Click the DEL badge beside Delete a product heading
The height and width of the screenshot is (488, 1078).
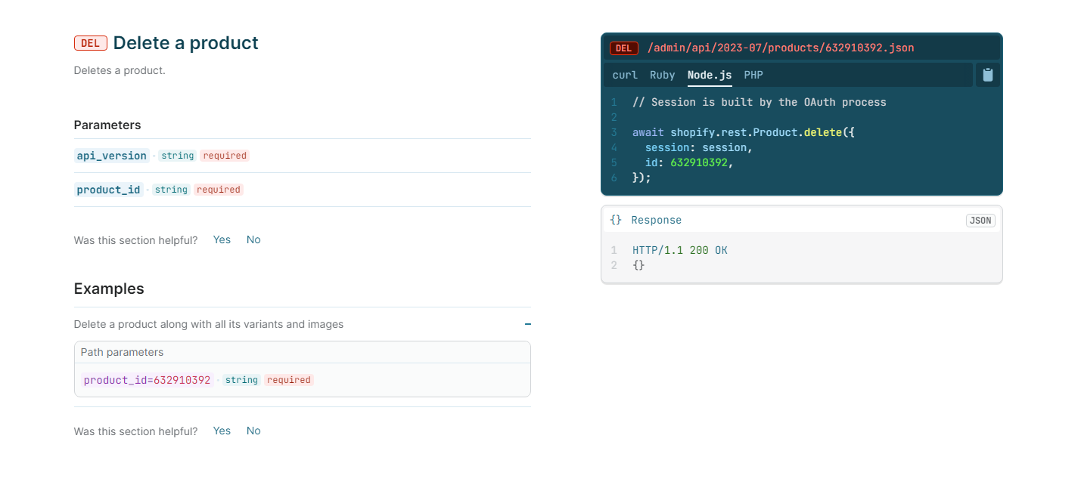click(90, 43)
